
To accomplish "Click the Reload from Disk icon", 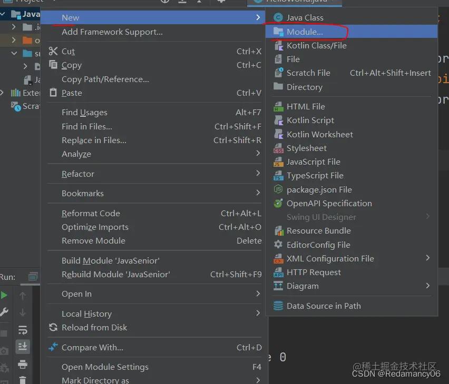I will pyautogui.click(x=53, y=327).
